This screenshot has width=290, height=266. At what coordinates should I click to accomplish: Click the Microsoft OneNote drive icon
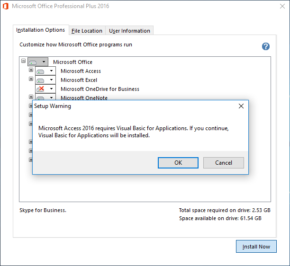pyautogui.click(x=40, y=98)
